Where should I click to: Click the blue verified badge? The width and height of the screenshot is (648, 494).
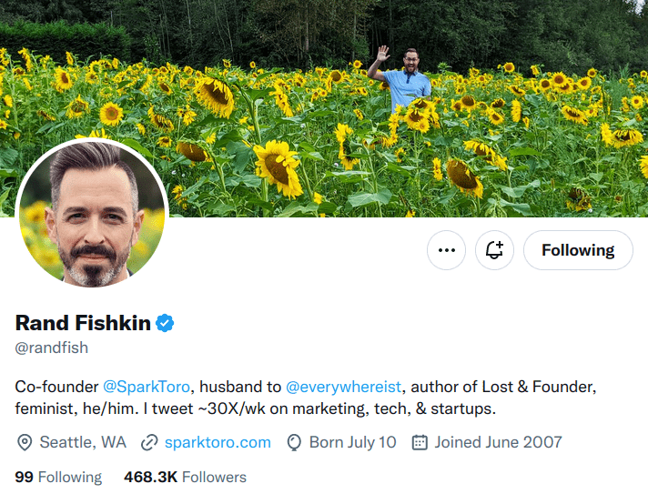pos(165,323)
